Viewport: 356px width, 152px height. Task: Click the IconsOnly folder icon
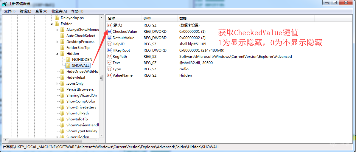tap(63, 83)
